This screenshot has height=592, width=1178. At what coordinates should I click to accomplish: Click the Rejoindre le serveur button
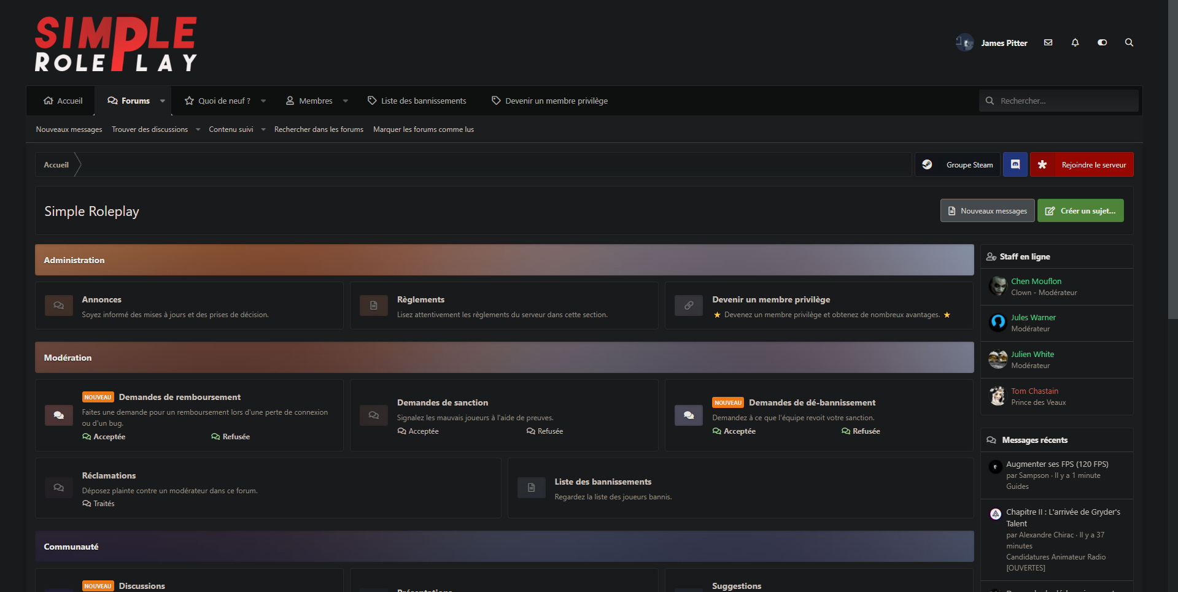(x=1082, y=164)
